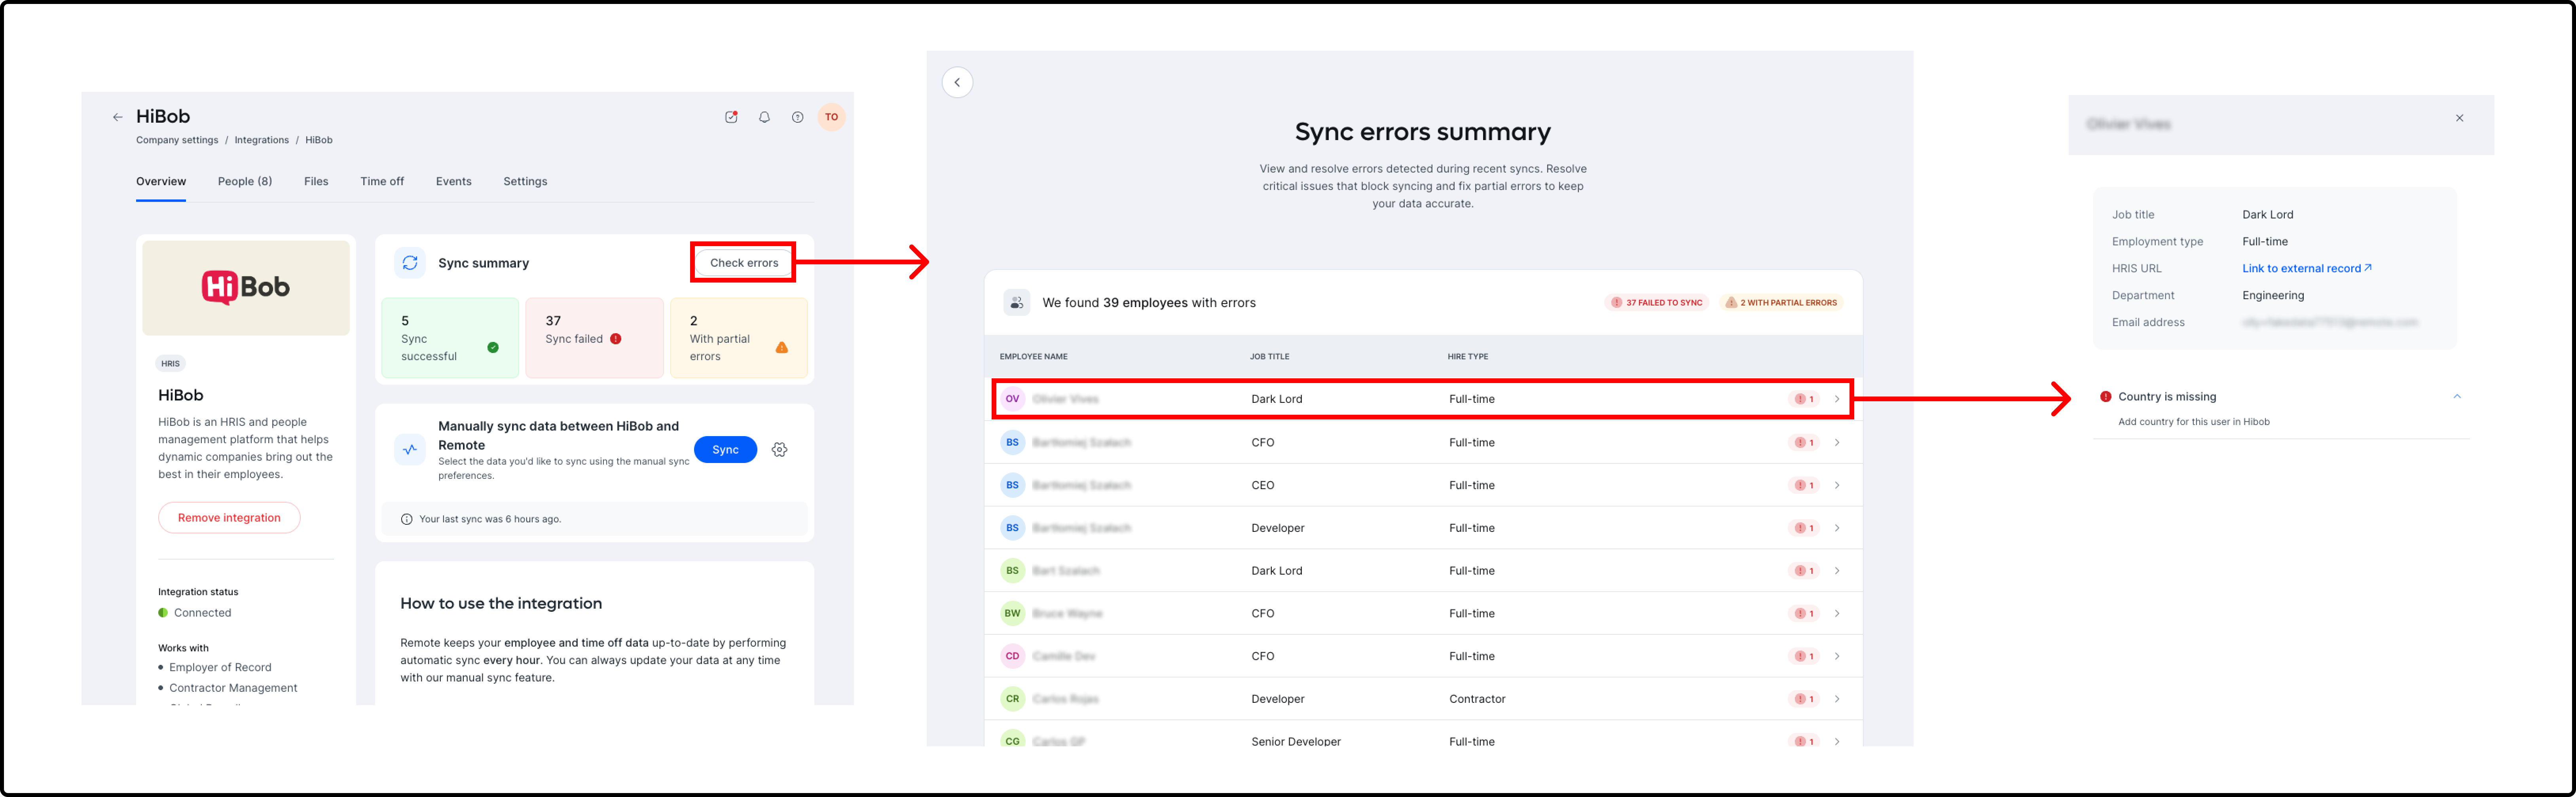
Task: Click the orange warning on partial errors card
Action: click(782, 347)
